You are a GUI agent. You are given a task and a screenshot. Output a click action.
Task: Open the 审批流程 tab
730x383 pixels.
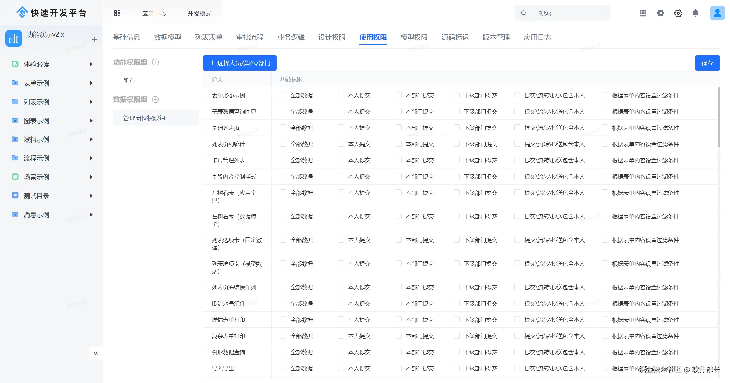[x=250, y=37]
